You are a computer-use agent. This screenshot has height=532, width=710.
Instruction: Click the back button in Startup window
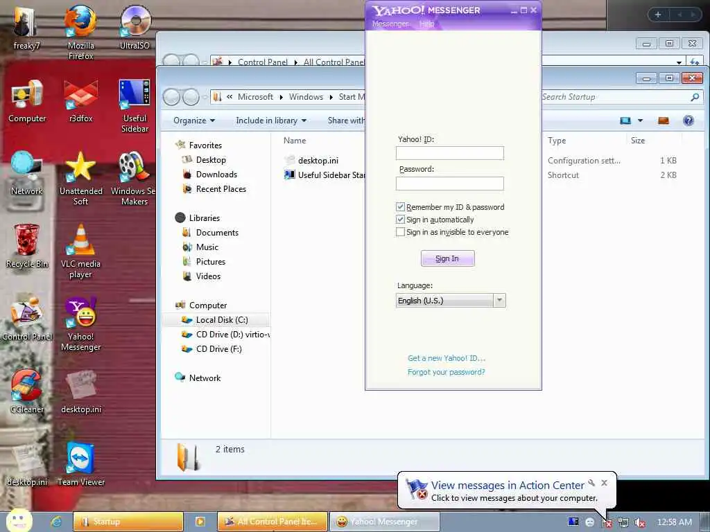(171, 97)
